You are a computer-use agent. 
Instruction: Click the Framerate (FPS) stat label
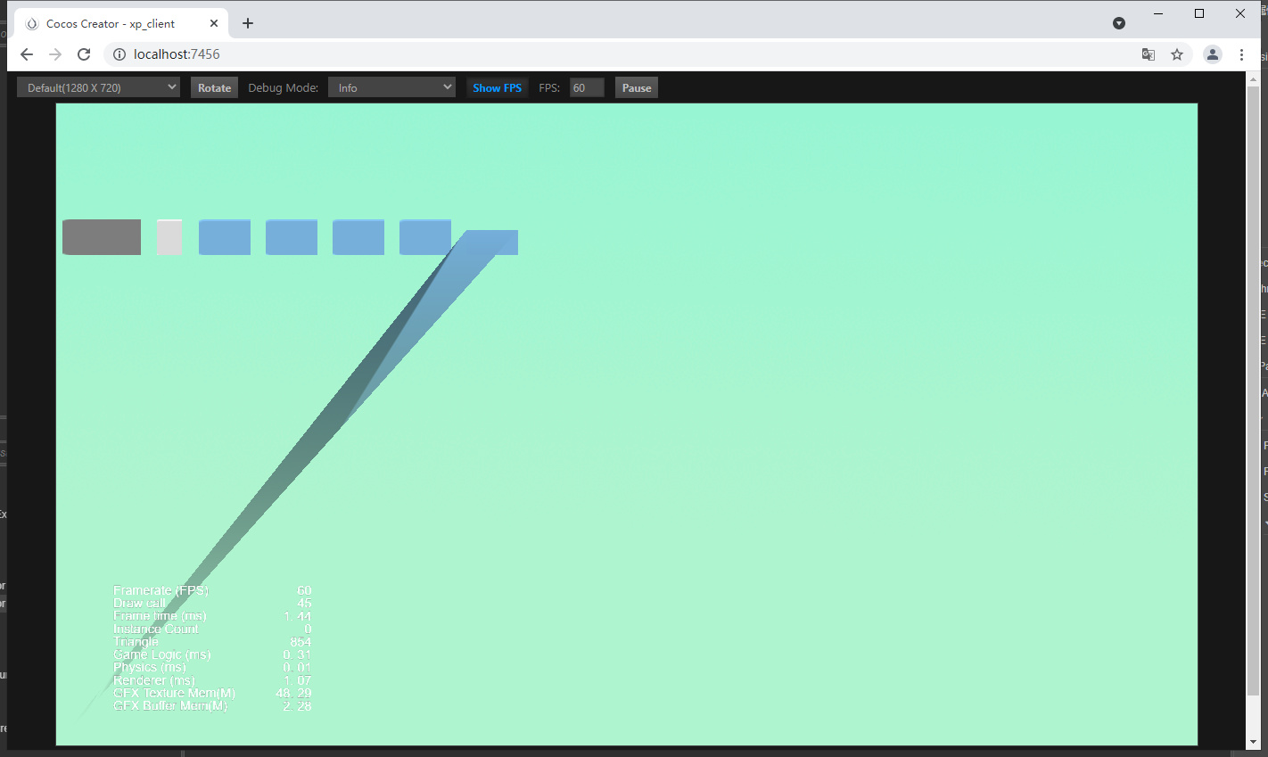pos(161,590)
